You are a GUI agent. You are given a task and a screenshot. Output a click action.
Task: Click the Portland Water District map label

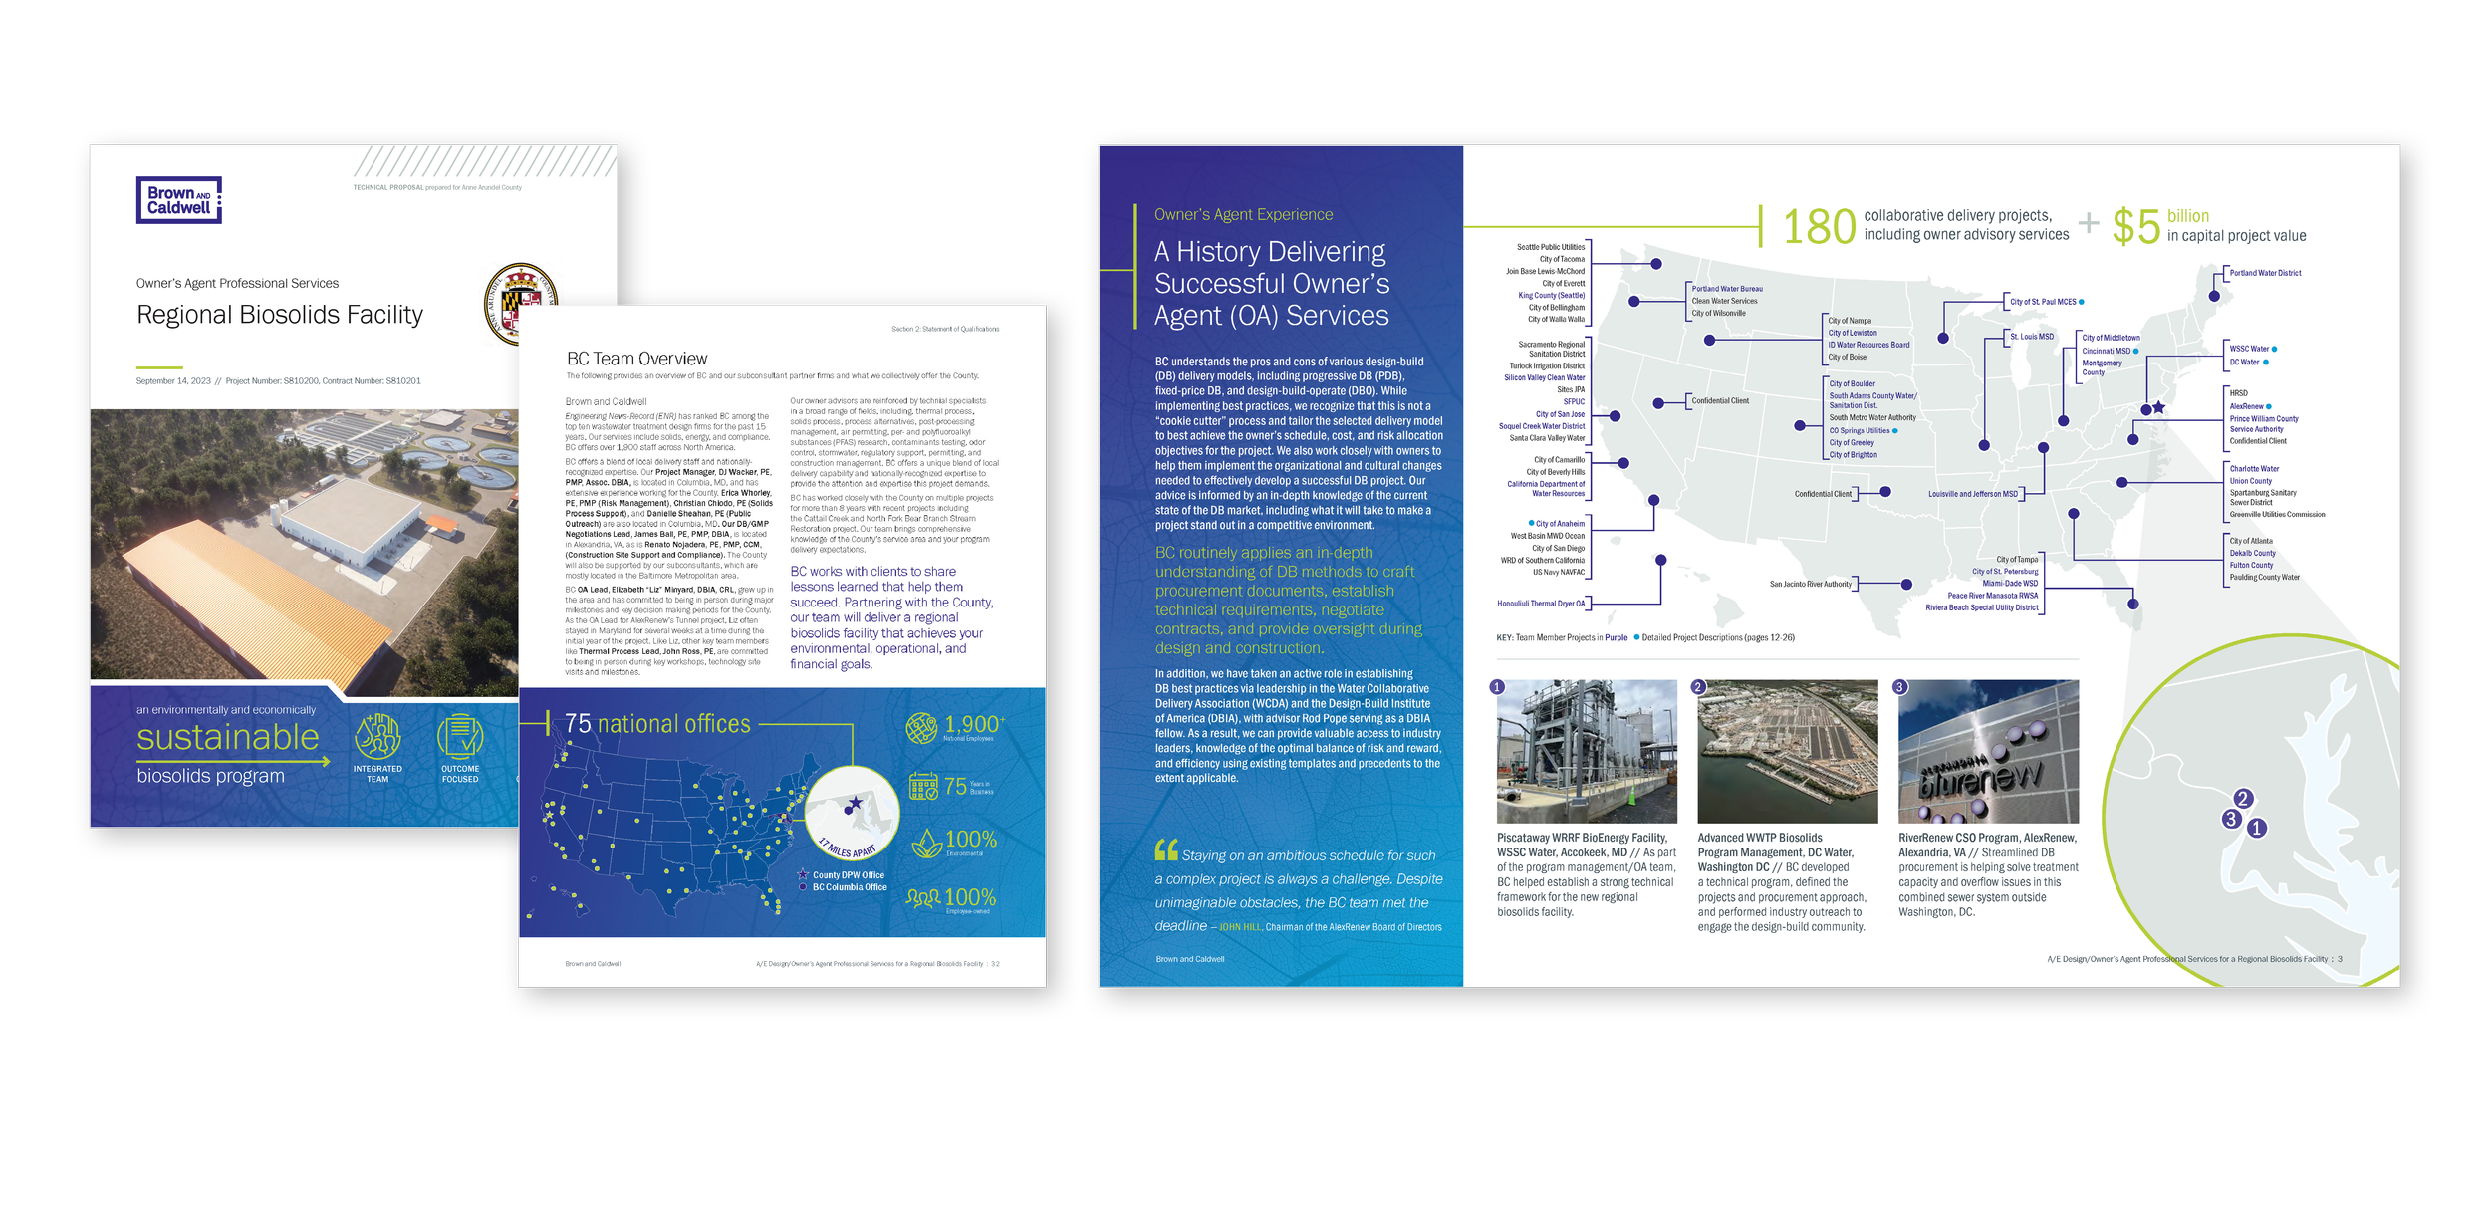click(2265, 273)
